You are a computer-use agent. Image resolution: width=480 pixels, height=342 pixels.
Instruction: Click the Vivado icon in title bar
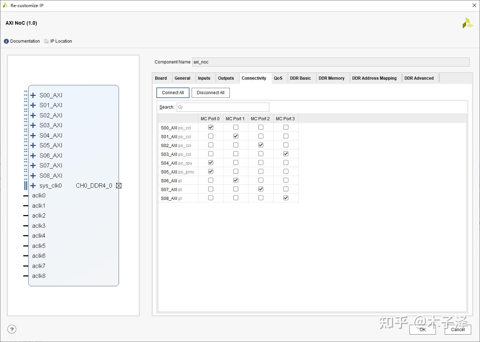click(x=5, y=5)
